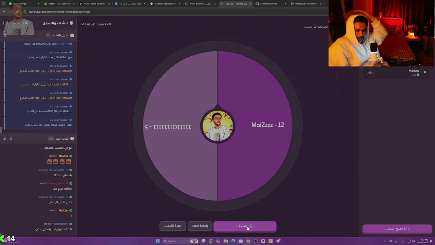Open Google Chrome from the taskbar
Image resolution: width=435 pixels, height=245 pixels.
point(248,241)
